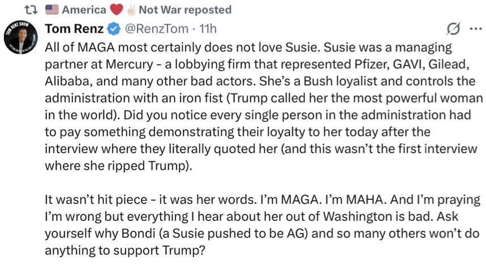Click the US flag emoji
The width and height of the screenshot is (486, 264).
51,10
